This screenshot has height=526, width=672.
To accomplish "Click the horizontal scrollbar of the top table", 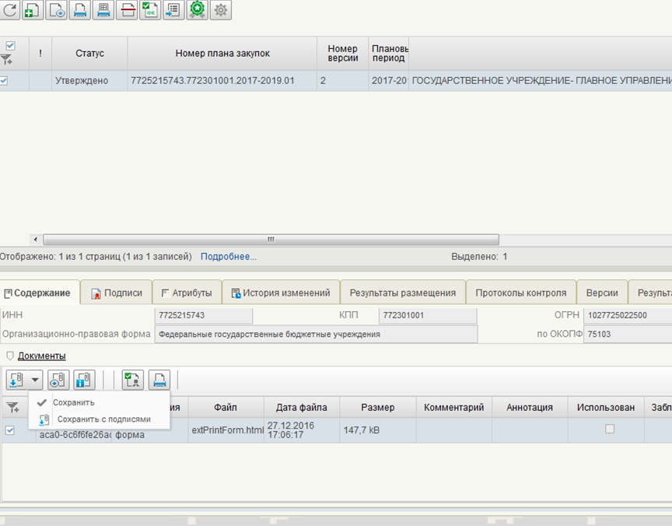I will click(x=271, y=240).
